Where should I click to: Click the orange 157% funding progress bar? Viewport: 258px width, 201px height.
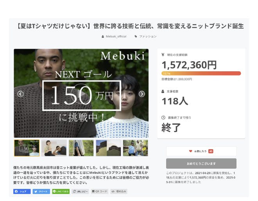pos(201,73)
